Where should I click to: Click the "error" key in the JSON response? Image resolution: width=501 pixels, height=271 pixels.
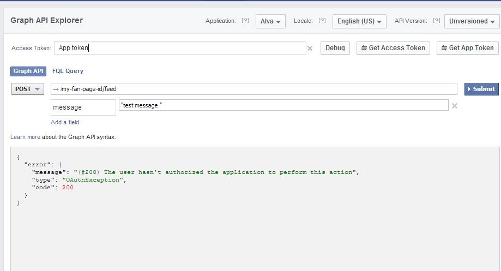click(x=37, y=165)
